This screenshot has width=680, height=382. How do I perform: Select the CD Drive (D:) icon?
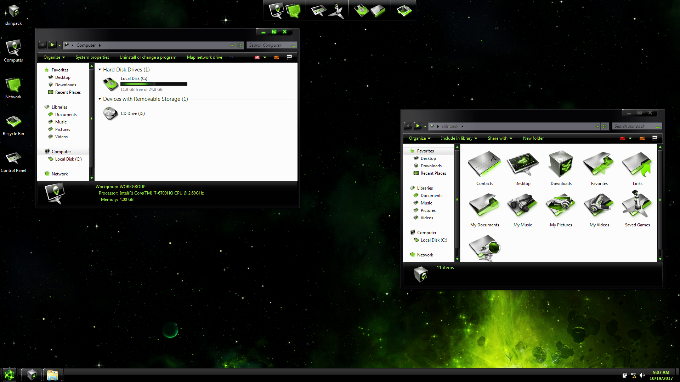pos(110,114)
